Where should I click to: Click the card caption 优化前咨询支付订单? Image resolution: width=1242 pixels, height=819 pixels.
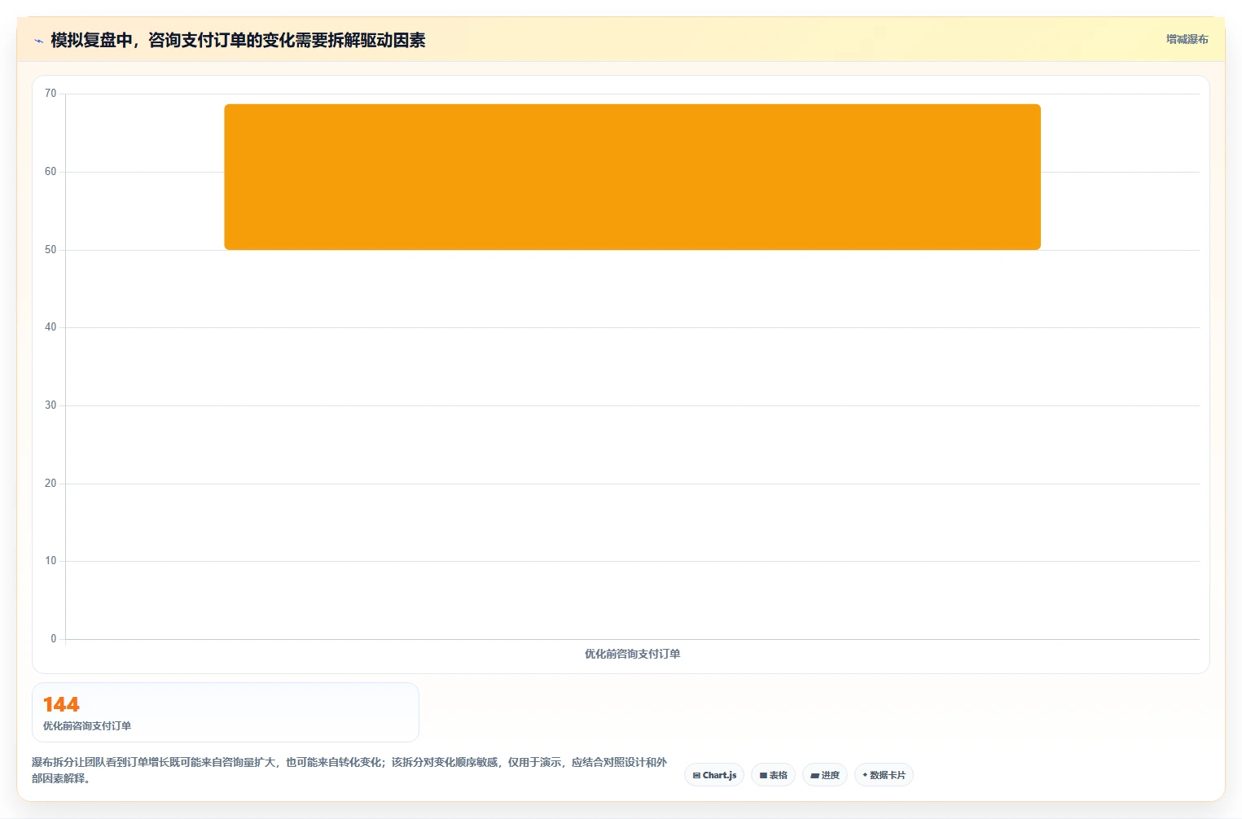87,726
